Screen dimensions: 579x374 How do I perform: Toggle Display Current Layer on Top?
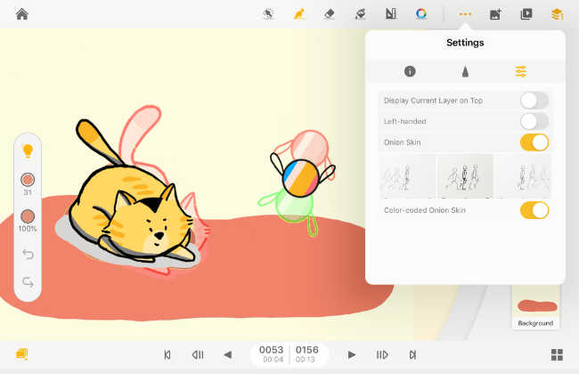[x=534, y=101]
